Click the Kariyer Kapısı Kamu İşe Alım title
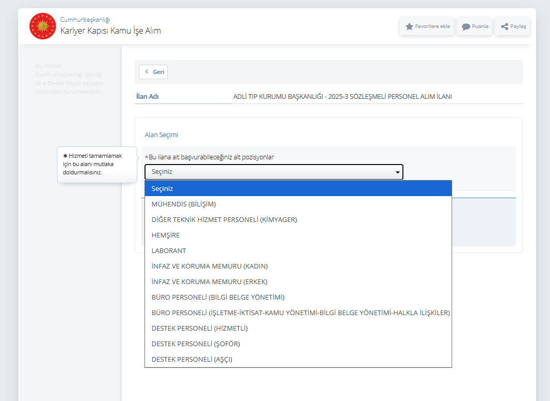 point(110,31)
